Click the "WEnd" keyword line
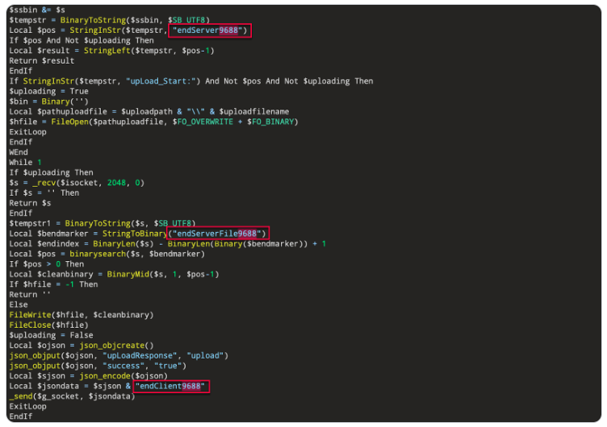 (x=18, y=152)
